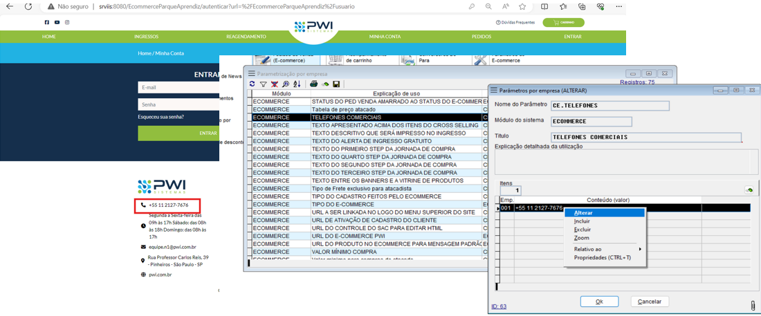Click the floppy disk save icon
The height and width of the screenshot is (316, 761).
click(336, 84)
